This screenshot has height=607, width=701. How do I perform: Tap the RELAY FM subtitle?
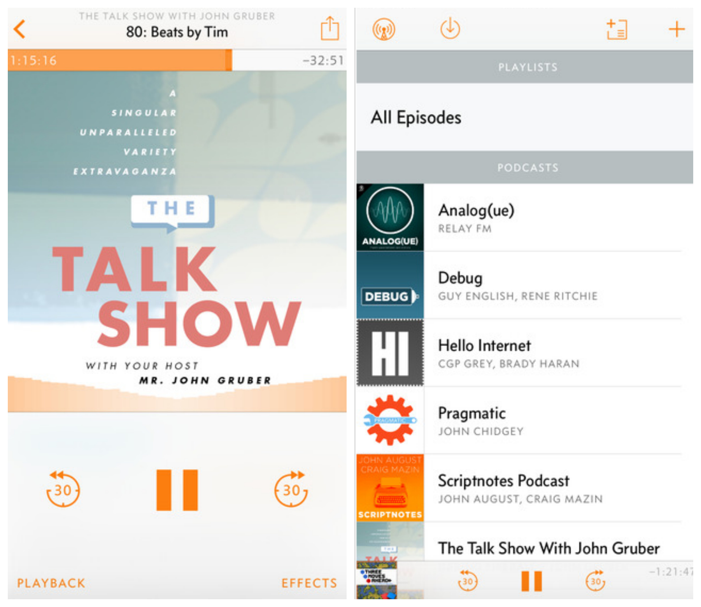tap(464, 228)
